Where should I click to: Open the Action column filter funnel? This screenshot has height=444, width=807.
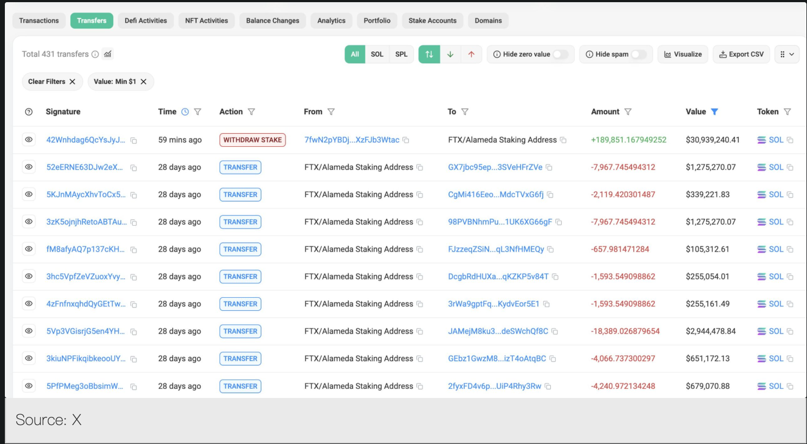[251, 112]
